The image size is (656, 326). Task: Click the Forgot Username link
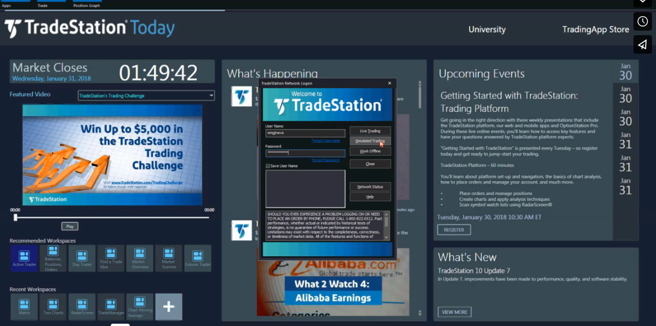(326, 141)
